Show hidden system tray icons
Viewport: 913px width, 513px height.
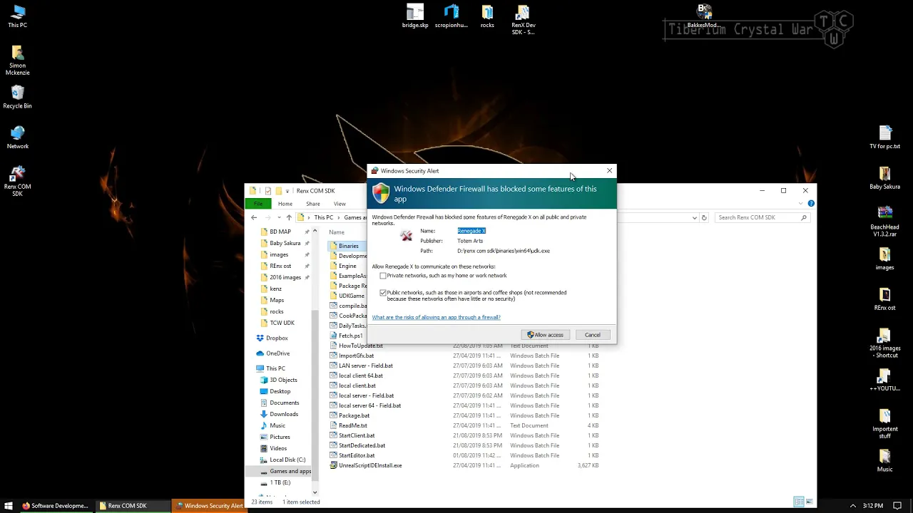(852, 506)
